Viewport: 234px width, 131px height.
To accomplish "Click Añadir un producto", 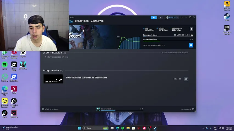I will 50,109.
